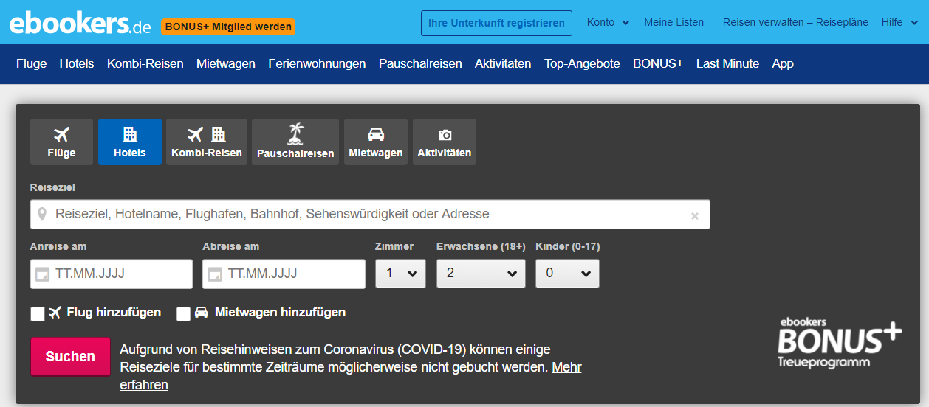This screenshot has width=929, height=407.
Task: Open Hotels in the navigation bar
Action: tap(77, 63)
